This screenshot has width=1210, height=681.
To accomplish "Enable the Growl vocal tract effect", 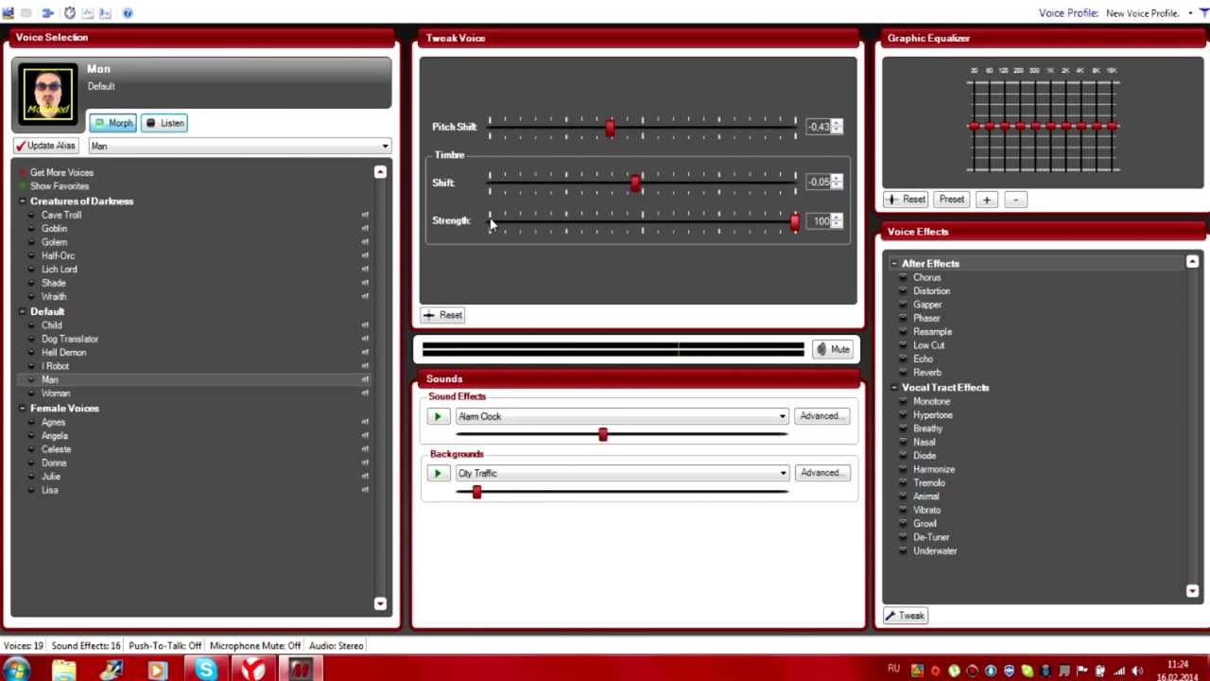I will 904,523.
